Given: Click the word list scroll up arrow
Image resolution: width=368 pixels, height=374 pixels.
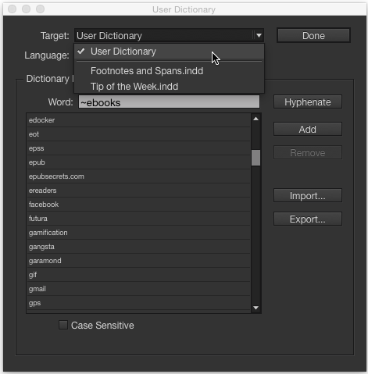Looking at the screenshot, I should [x=255, y=119].
